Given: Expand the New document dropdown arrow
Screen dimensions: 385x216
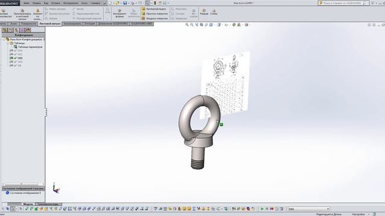Looking at the screenshot, I should pyautogui.click(x=114, y=3).
